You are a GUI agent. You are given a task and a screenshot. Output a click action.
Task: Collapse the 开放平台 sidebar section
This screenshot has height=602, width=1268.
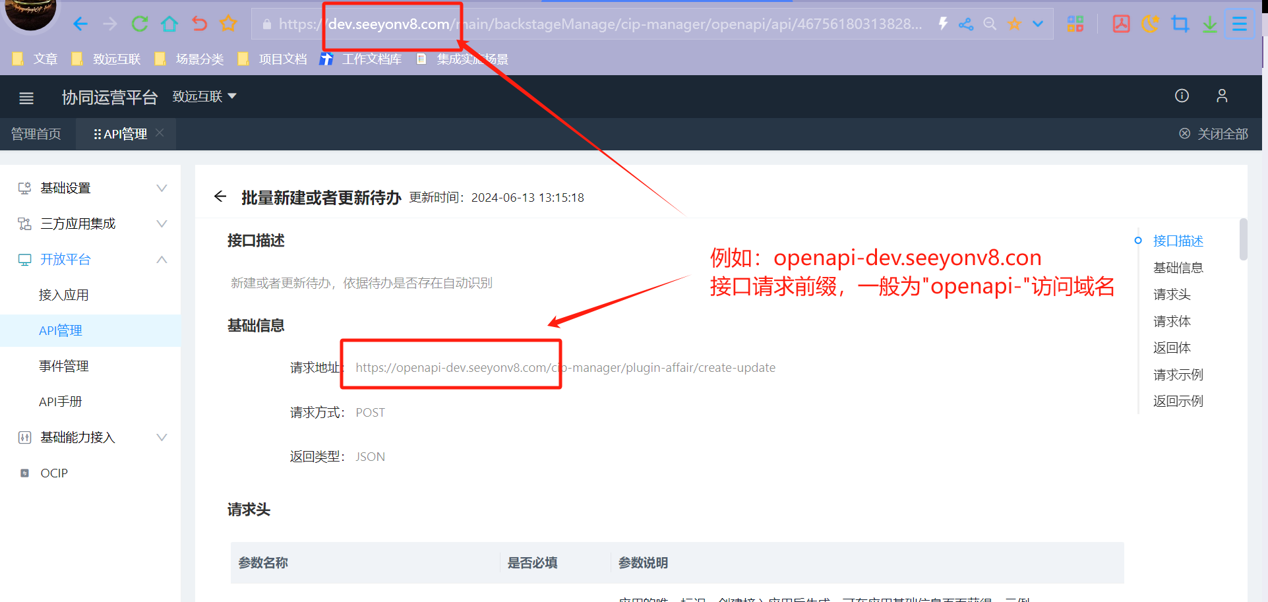[x=90, y=259]
